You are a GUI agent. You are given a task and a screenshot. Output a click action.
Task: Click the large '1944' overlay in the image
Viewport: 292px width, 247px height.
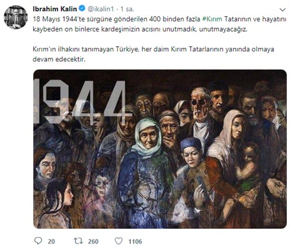[x=81, y=101]
